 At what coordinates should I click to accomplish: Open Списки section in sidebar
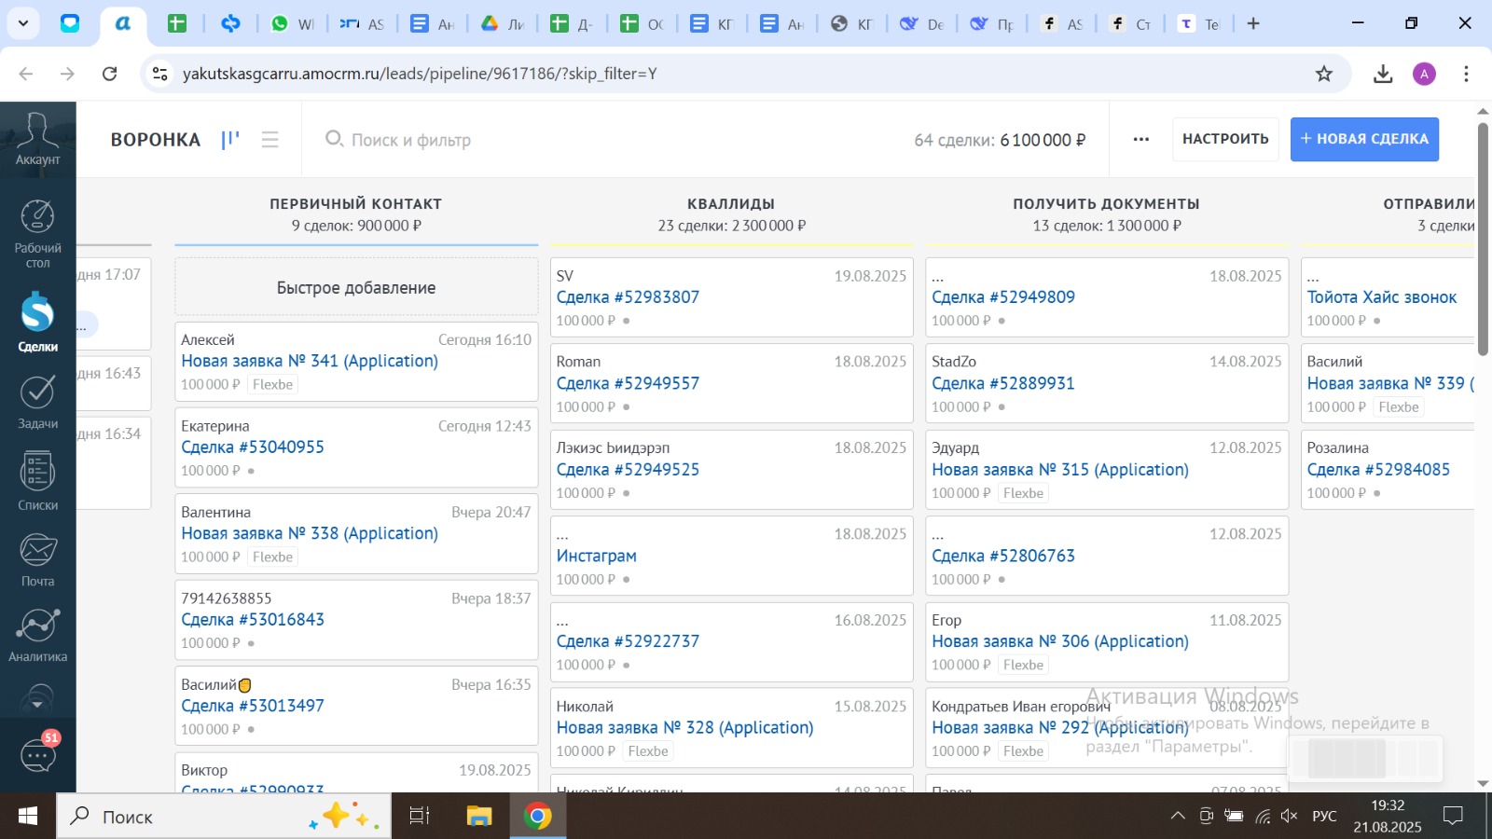[x=37, y=481]
